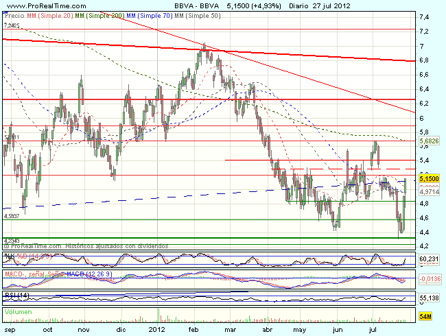Select the MM (Simple 200) legend entry

click(99, 16)
